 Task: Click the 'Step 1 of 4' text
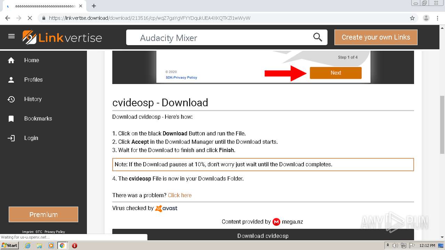[348, 57]
